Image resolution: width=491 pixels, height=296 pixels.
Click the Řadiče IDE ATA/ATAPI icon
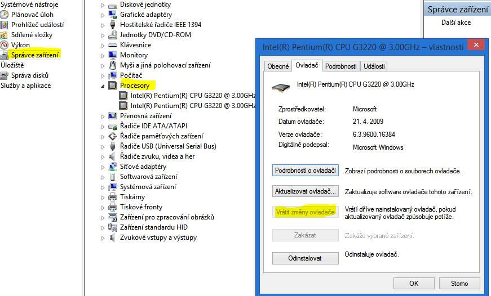113,126
